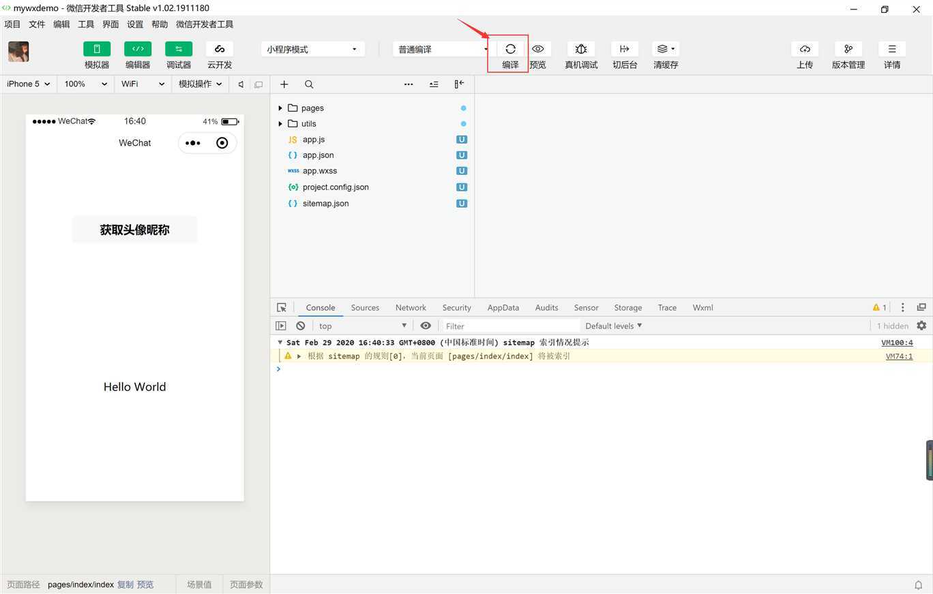Click the 切后台 switch background icon
This screenshot has height=594, width=933.
point(625,49)
